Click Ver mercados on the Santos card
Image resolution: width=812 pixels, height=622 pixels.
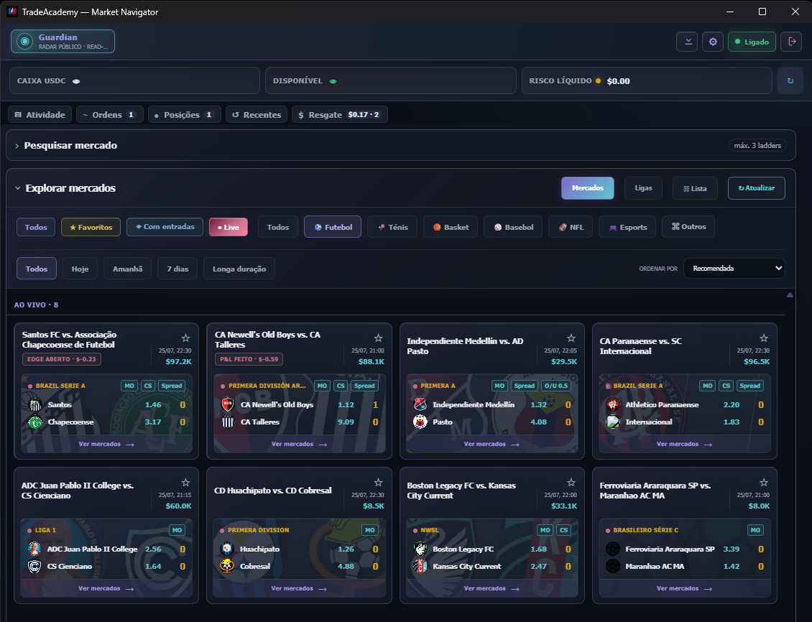(x=106, y=444)
